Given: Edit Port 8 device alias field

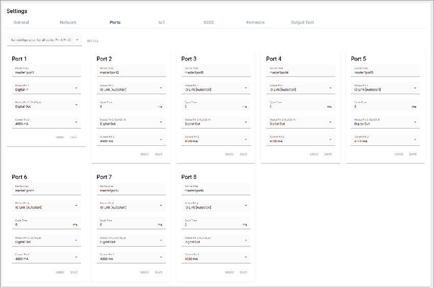Looking at the screenshot, I should pos(216,189).
